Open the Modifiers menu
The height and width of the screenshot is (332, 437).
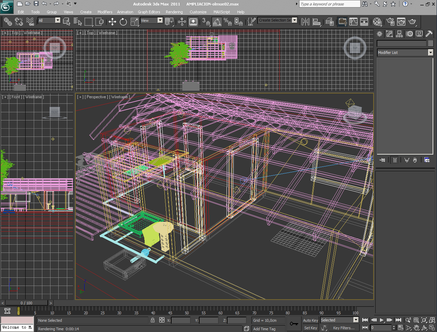pos(105,12)
